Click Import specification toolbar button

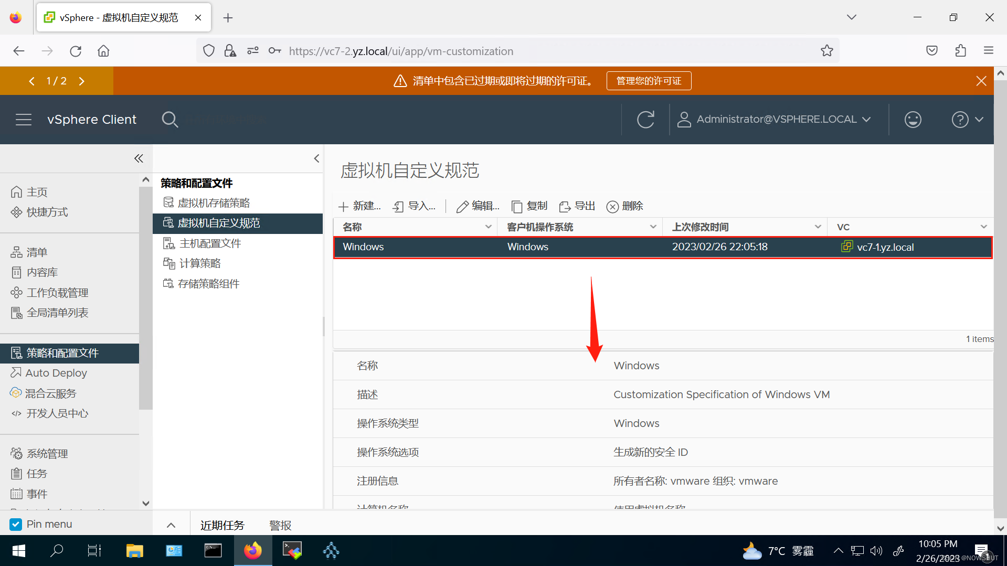[415, 206]
